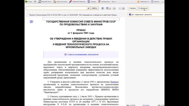
Task: Click the Док. counter in status bar
Action: (x=131, y=105)
